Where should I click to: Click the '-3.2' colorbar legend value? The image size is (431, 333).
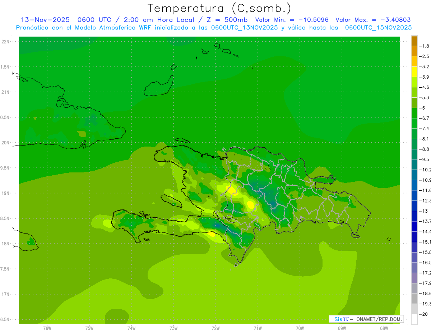tap(425, 67)
